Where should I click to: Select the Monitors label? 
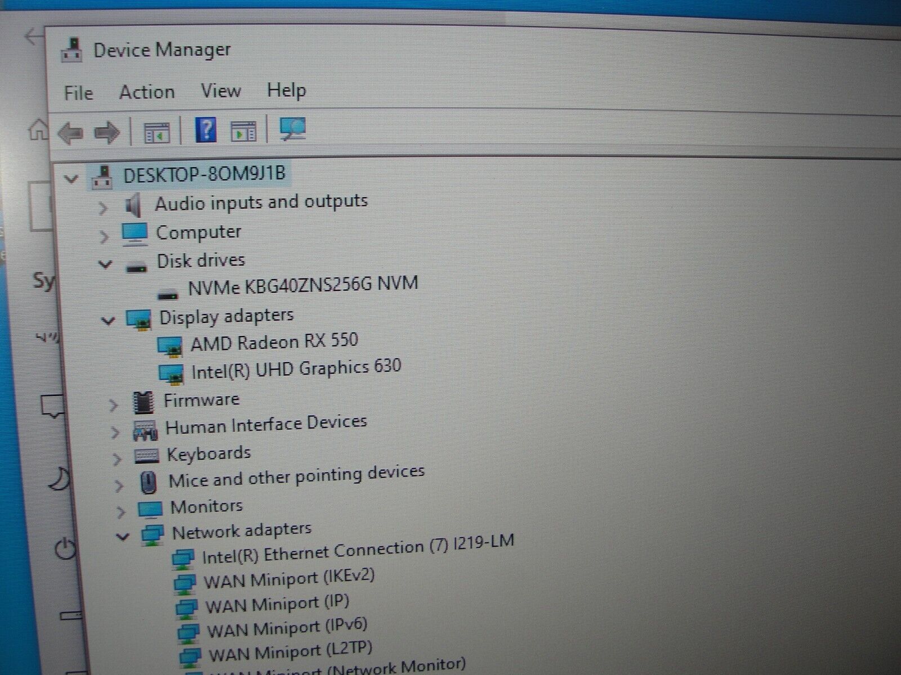pos(207,506)
